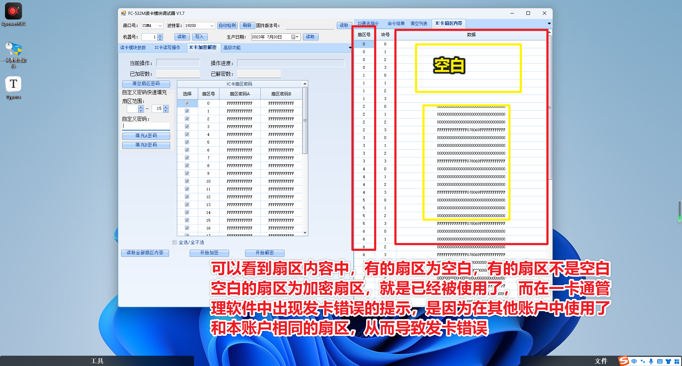This screenshot has width=682, height=366.
Task: Open the 一卡通管理软件 desktop shortcut
Action: (x=13, y=55)
